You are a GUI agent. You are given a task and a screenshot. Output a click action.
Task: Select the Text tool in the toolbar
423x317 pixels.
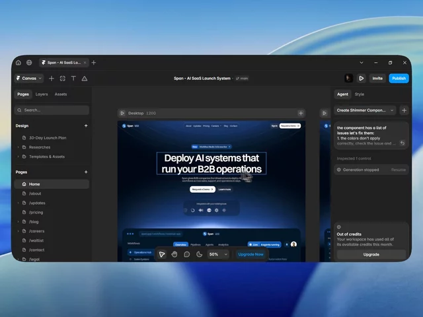pos(73,79)
